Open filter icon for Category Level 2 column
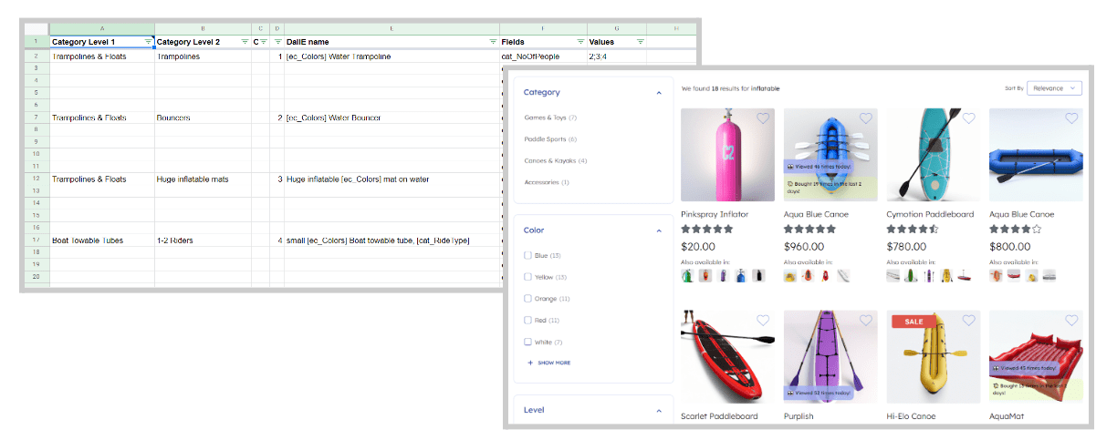Image resolution: width=1117 pixels, height=440 pixels. pyautogui.click(x=245, y=42)
